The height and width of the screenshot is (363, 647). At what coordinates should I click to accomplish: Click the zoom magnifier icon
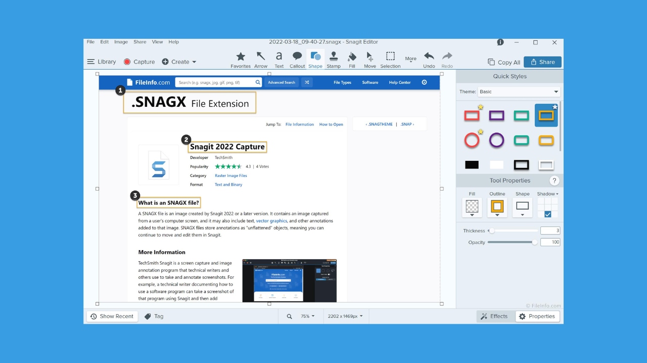tap(290, 316)
